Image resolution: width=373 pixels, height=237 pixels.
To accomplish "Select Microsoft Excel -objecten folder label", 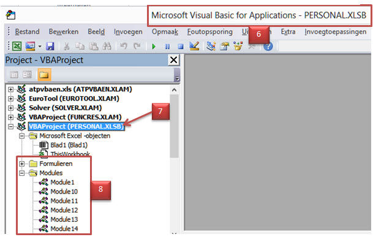I will [x=75, y=136].
